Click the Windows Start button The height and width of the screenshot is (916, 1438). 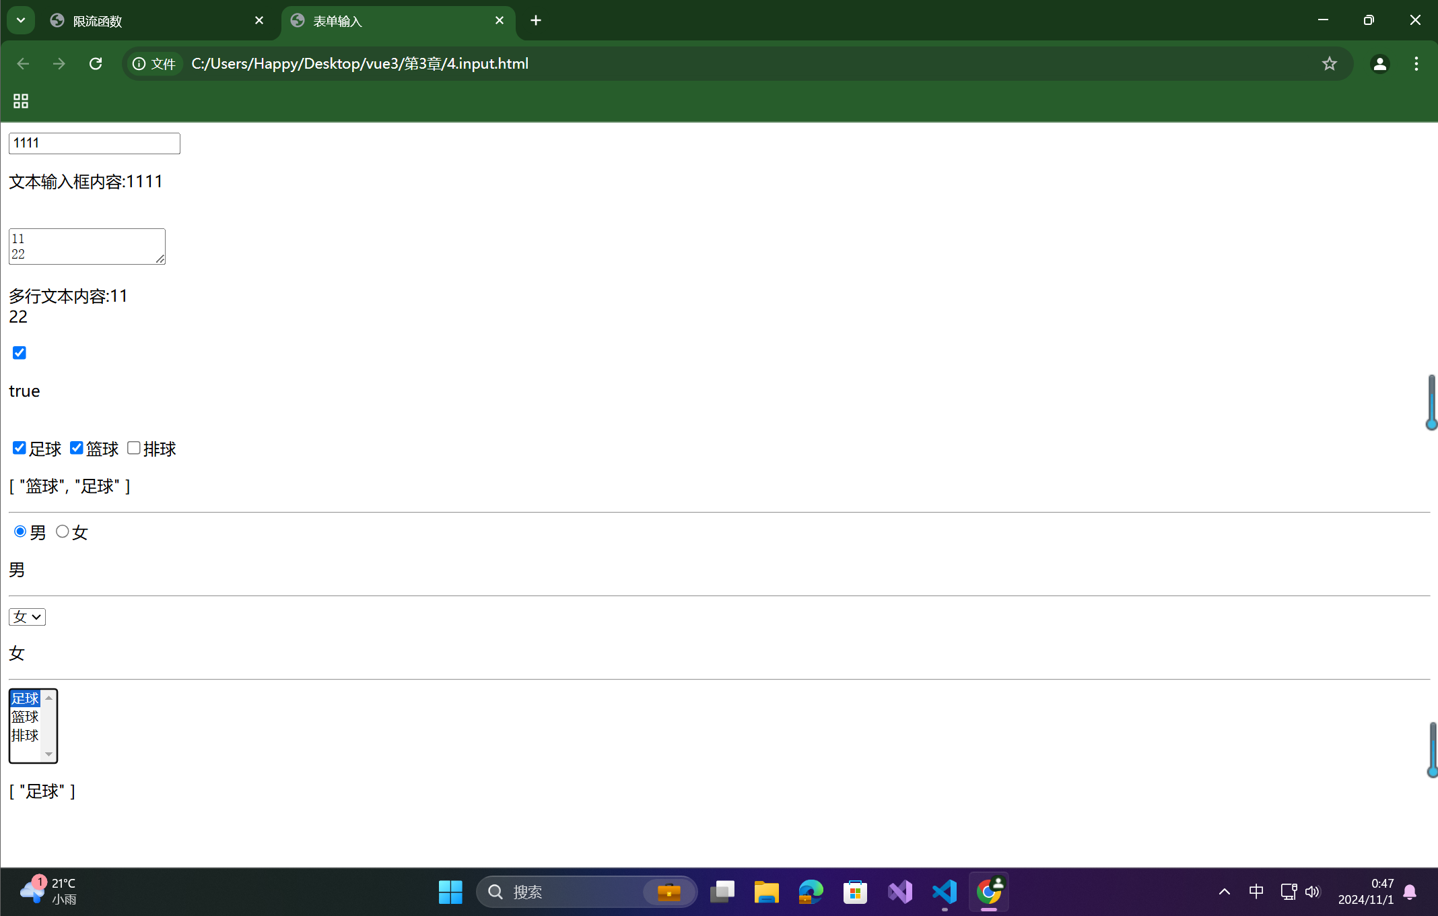click(450, 892)
